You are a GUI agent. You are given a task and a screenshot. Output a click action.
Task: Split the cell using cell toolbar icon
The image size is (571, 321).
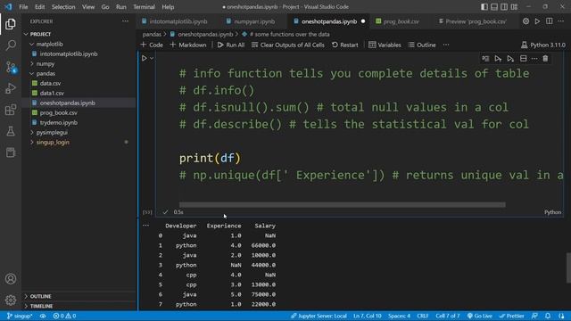click(x=523, y=59)
